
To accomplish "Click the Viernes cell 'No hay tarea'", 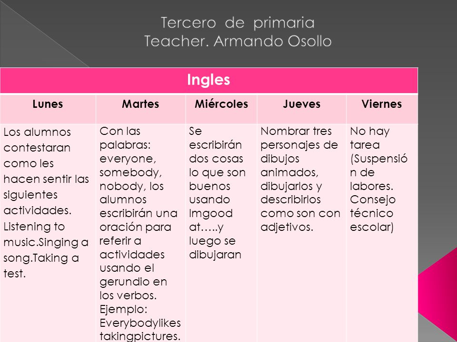I will tap(382, 233).
